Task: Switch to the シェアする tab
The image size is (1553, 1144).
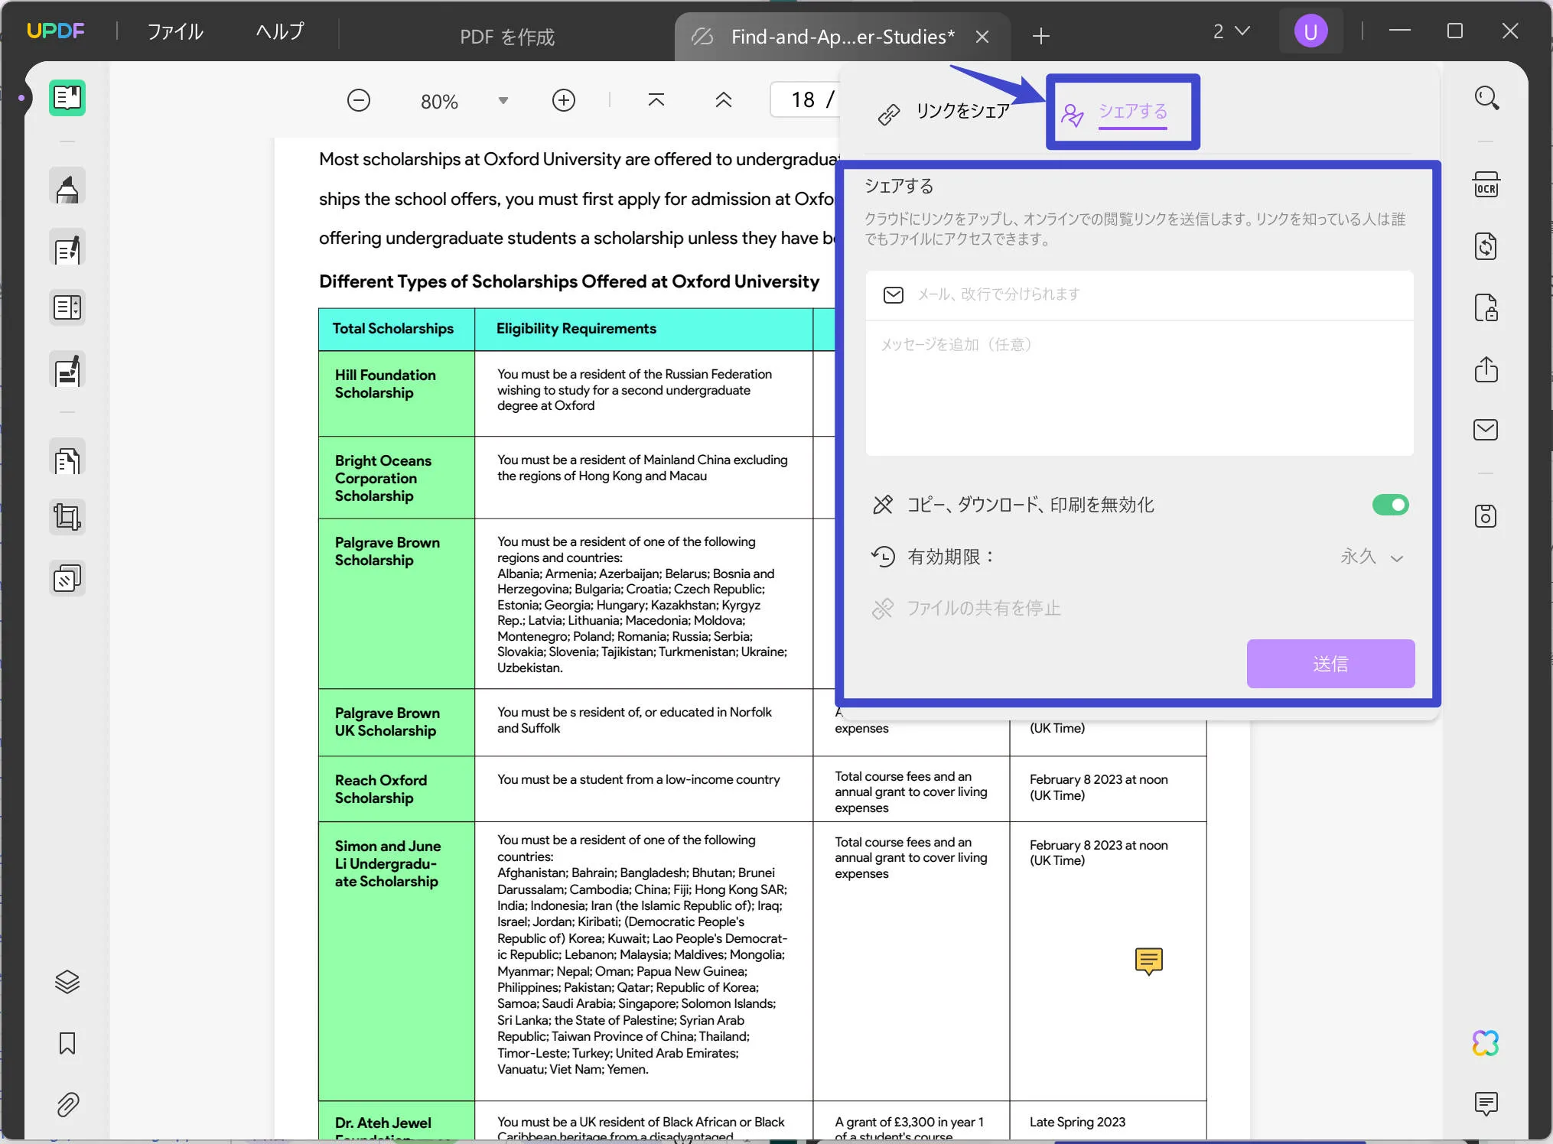Action: [1115, 112]
